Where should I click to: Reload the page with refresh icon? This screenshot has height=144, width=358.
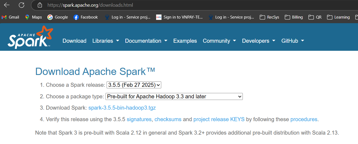[22, 5]
